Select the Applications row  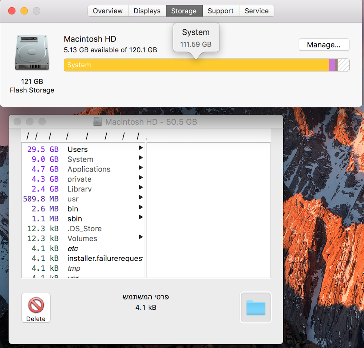pyautogui.click(x=83, y=169)
